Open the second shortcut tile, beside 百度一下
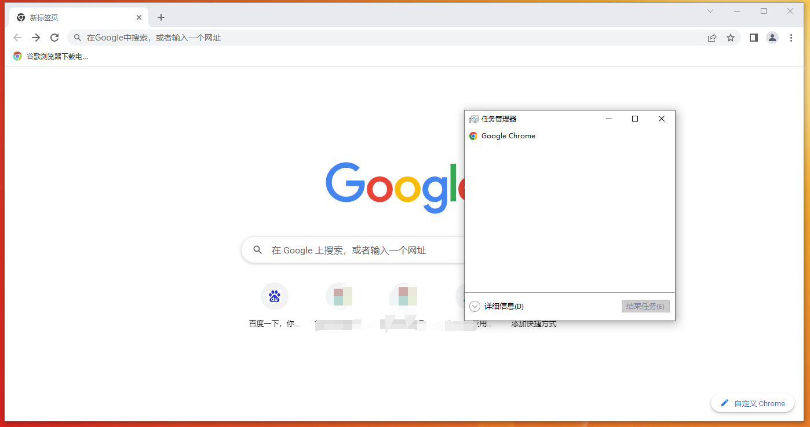Viewport: 810px width, 427px height. coord(340,305)
